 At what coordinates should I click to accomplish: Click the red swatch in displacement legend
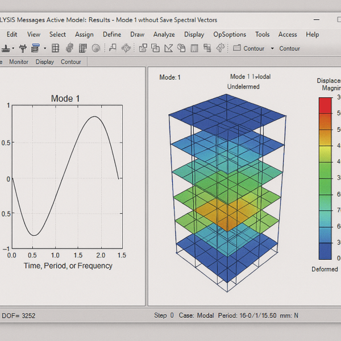325,105
